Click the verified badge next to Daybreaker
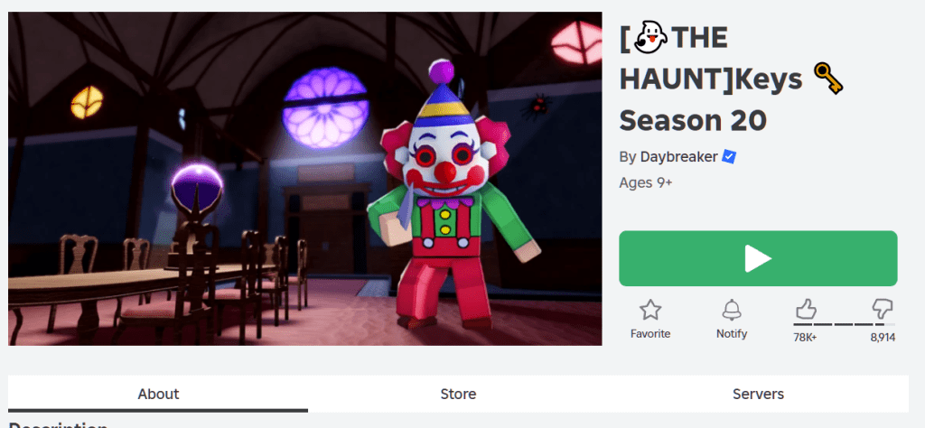This screenshot has width=925, height=428. (x=729, y=157)
